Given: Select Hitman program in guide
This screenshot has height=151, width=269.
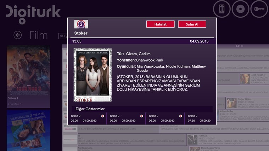Looking at the screenshot, I should click(228, 140).
